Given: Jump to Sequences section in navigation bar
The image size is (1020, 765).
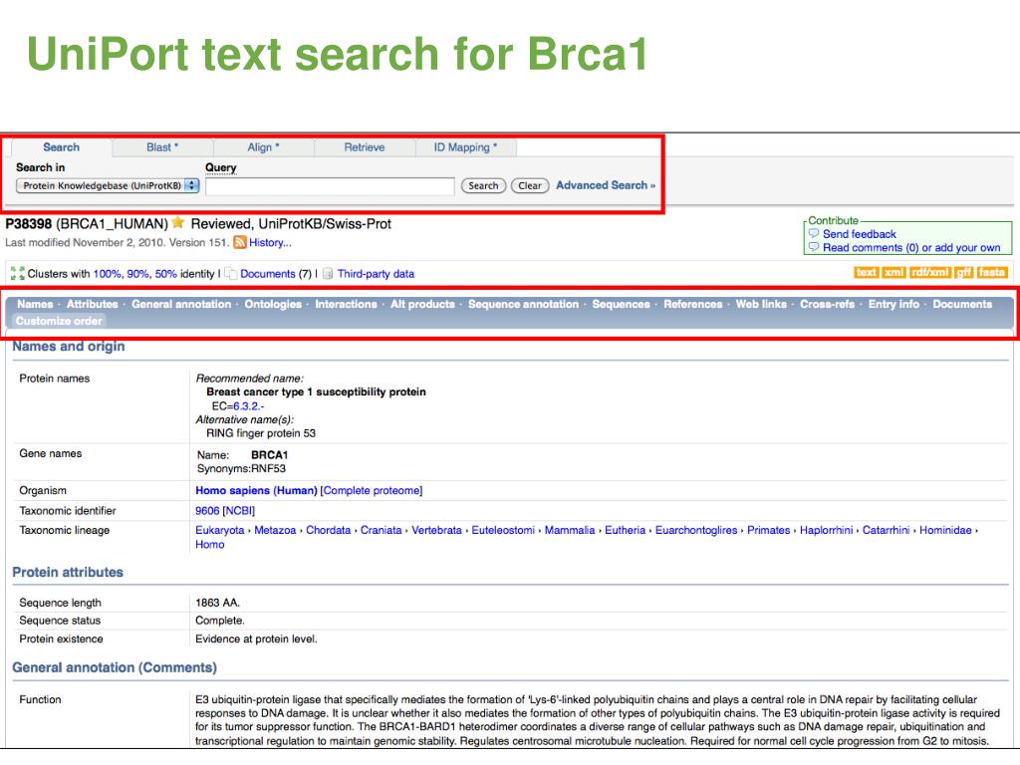Looking at the screenshot, I should (622, 304).
